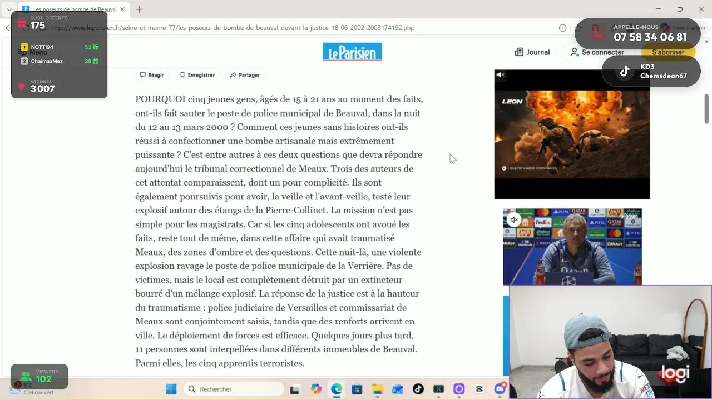Image resolution: width=712 pixels, height=400 pixels.
Task: Switch to Microsoft Edge in the taskbar
Action: coord(337,389)
